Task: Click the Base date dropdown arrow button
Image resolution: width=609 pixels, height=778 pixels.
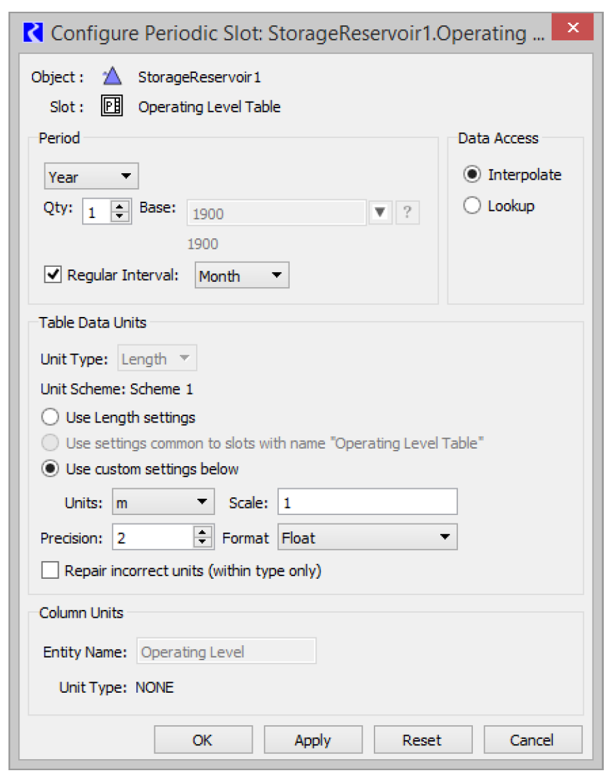Action: click(x=381, y=213)
